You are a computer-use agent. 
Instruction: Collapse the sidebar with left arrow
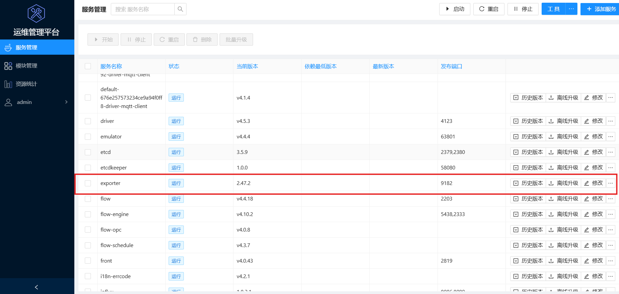tap(36, 287)
